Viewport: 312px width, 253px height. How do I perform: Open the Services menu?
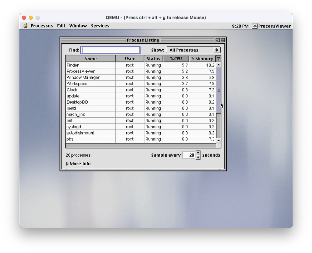click(100, 26)
